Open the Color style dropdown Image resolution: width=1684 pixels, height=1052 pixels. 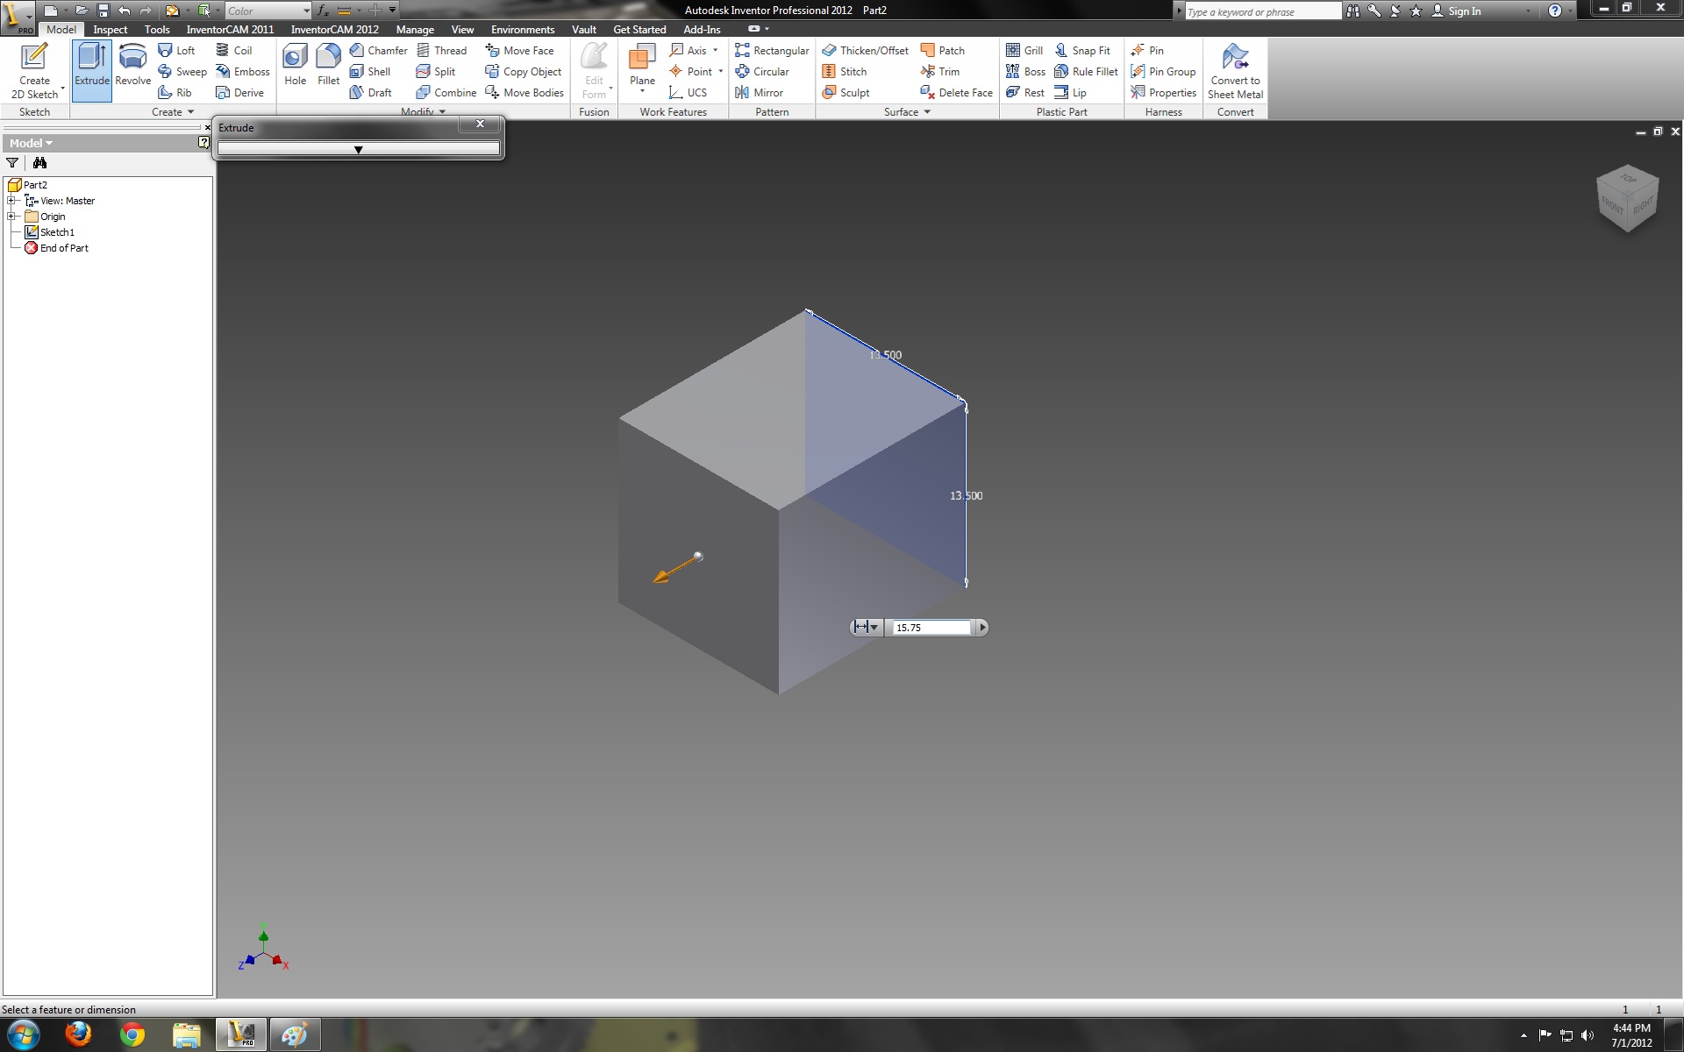(306, 11)
